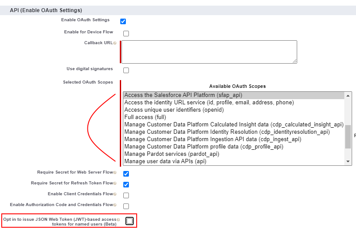Uncheck Require Secret for Web Server Flow
Viewport: 356px width, 229px height.
click(x=126, y=174)
